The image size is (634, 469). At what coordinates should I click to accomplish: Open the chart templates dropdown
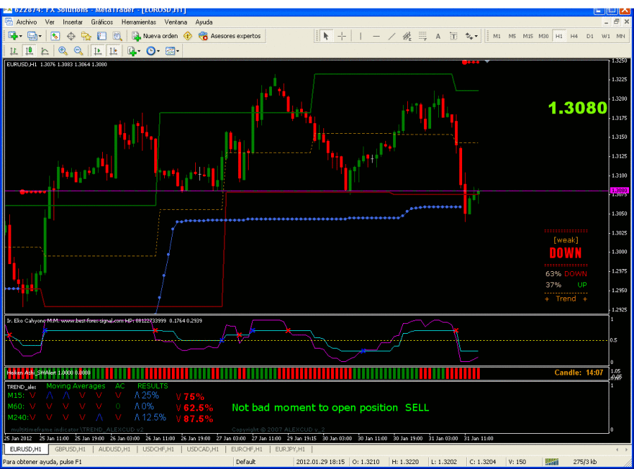coord(173,51)
